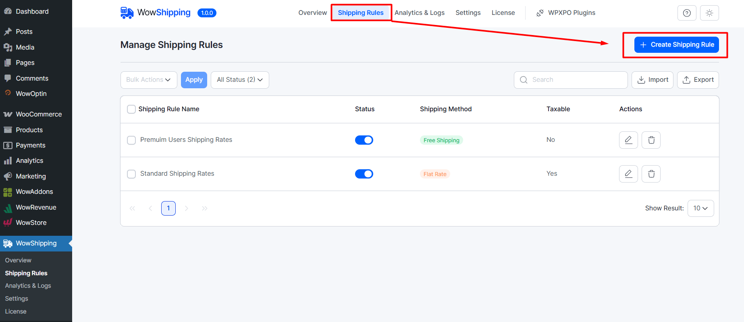Open the Bulk Actions dropdown

click(149, 80)
